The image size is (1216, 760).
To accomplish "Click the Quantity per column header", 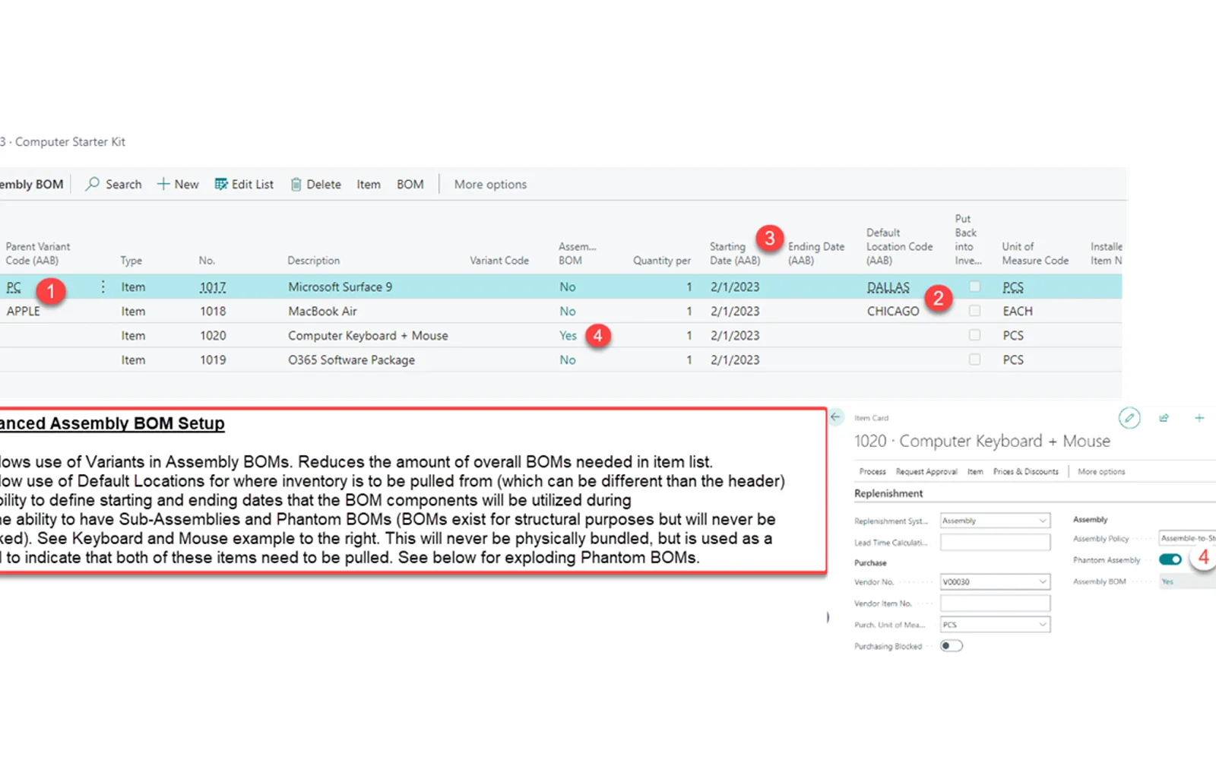I will (661, 260).
